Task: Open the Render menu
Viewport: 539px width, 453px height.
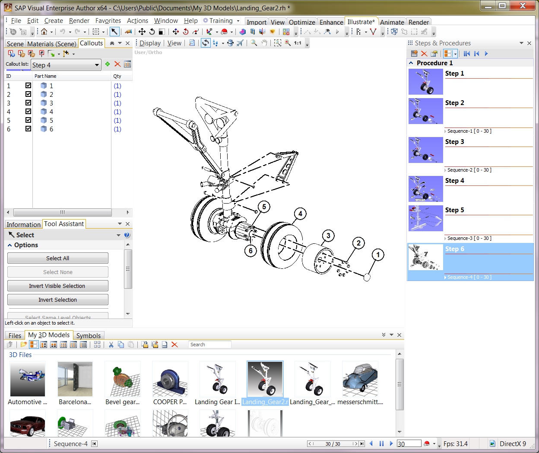Action: (x=79, y=21)
